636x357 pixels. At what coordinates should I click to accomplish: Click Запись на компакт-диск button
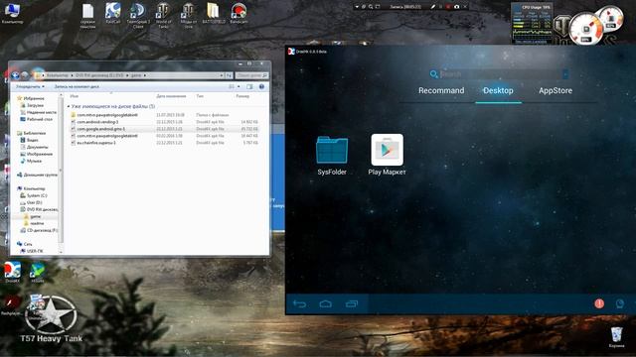[x=77, y=86]
